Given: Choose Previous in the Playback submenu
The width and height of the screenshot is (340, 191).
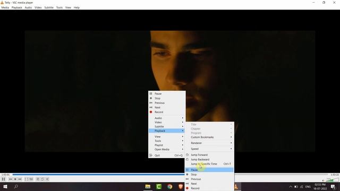Looking at the screenshot, I should [x=209, y=179].
